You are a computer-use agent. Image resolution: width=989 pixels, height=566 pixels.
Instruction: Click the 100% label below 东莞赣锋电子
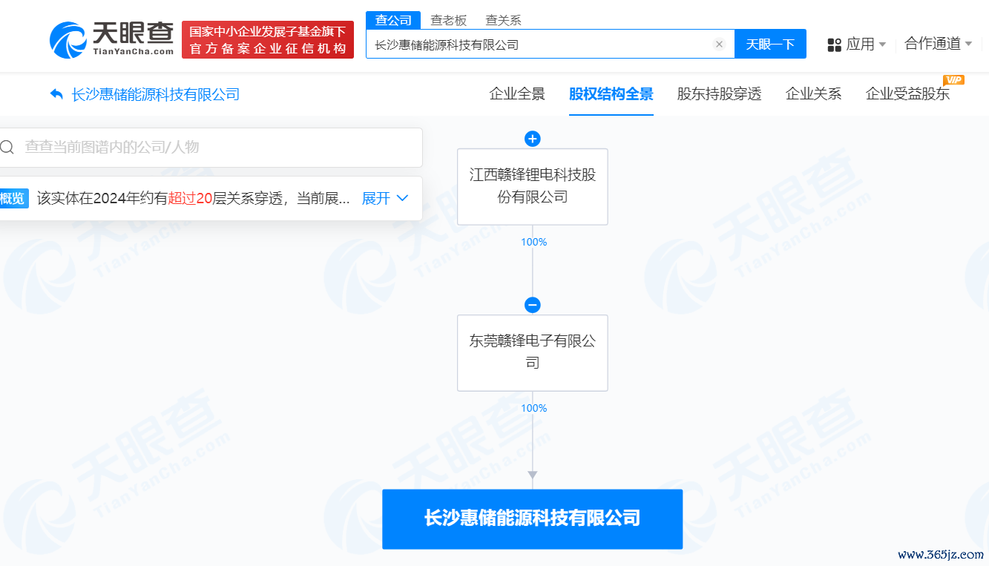pos(533,408)
